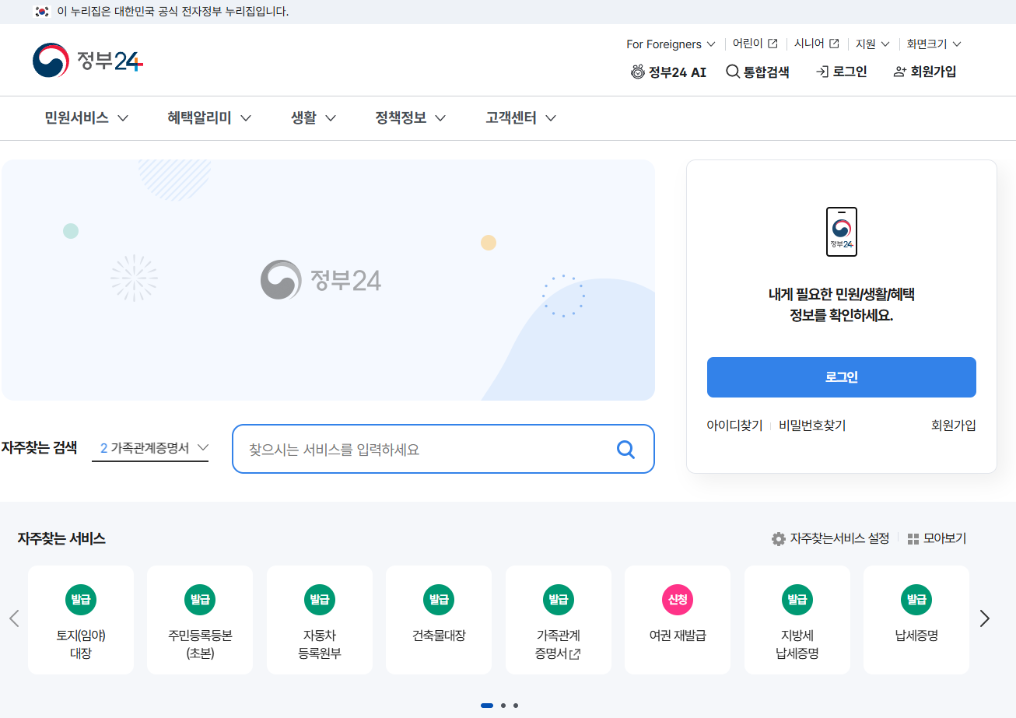The width and height of the screenshot is (1016, 718).
Task: Go to next services with right arrow
Action: pos(985,618)
